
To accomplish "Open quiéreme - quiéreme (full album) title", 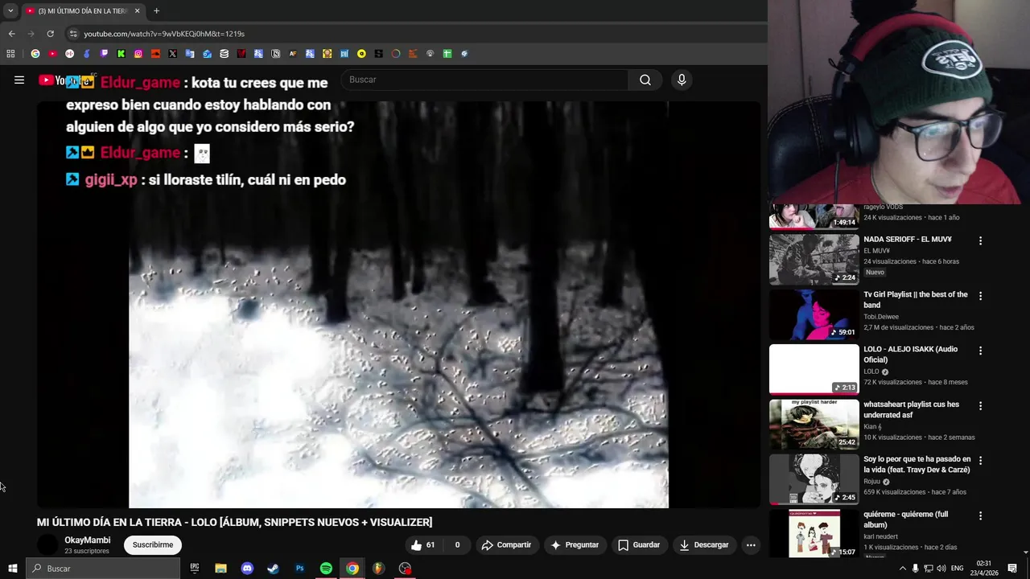I will pos(906,519).
